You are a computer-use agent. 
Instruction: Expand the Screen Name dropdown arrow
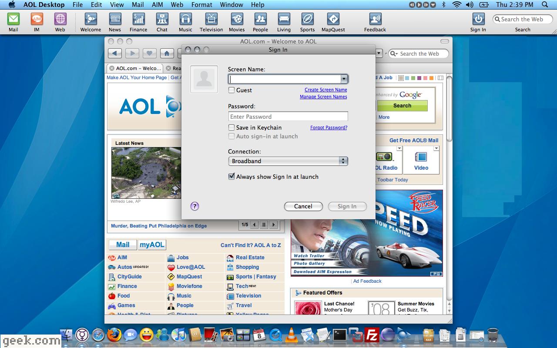(x=344, y=79)
